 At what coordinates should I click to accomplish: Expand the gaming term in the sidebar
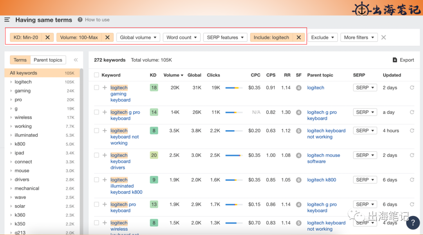[x=11, y=91]
